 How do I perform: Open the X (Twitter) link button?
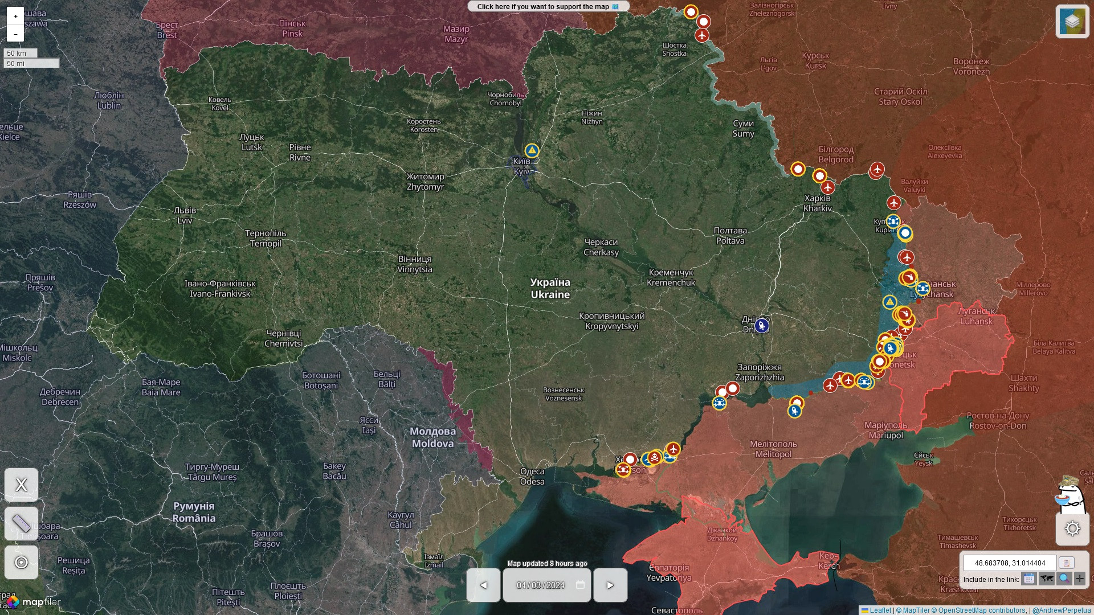pos(22,485)
